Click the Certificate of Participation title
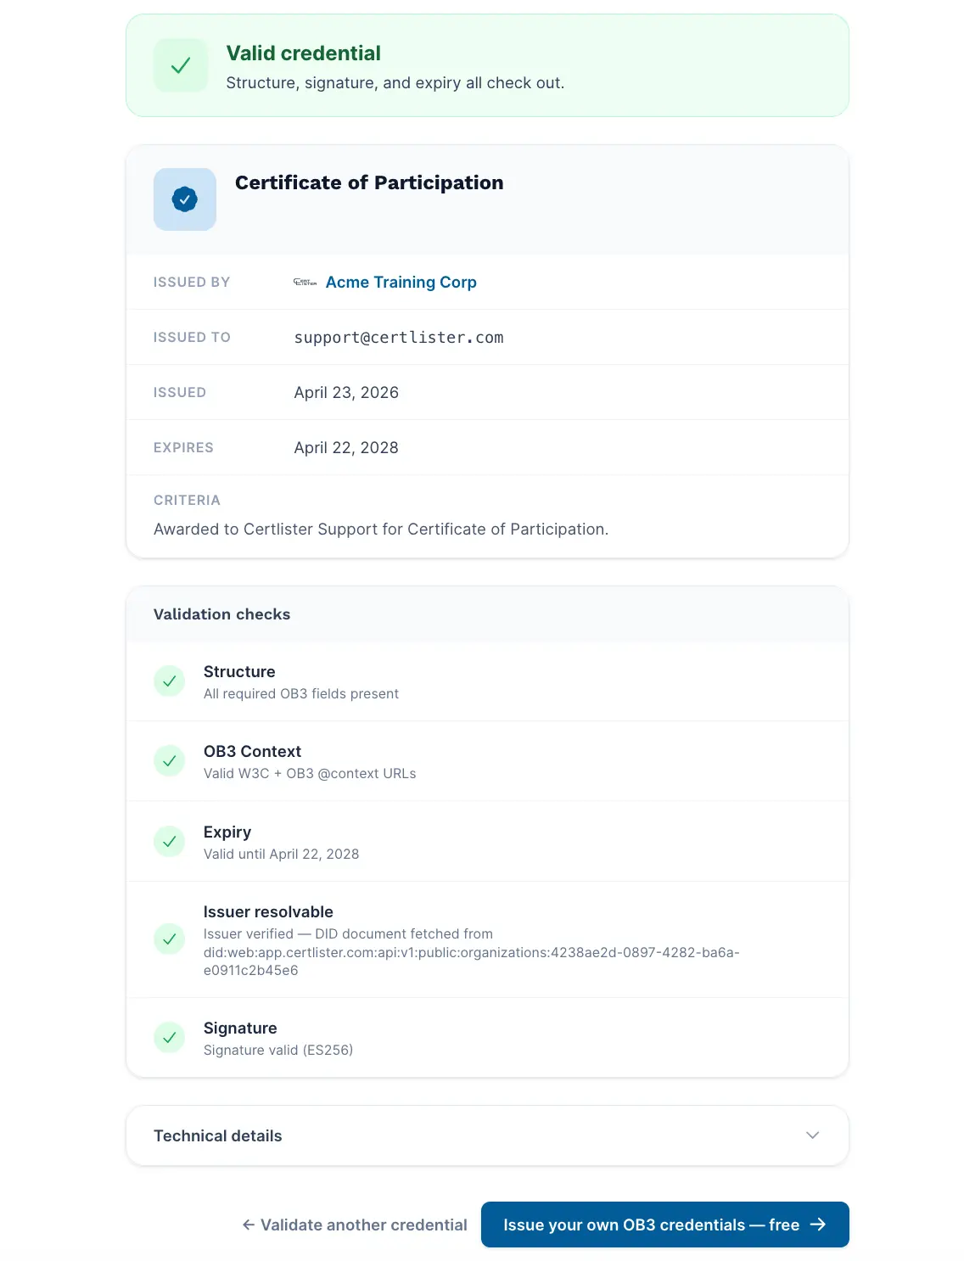 tap(369, 182)
